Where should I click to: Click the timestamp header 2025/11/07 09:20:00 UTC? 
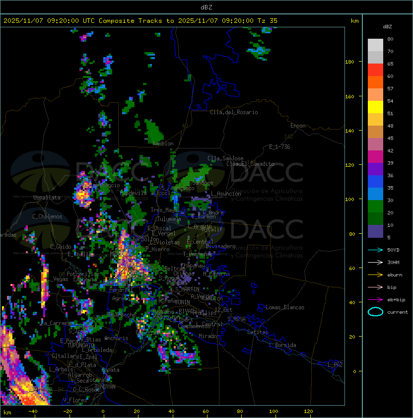[x=49, y=21]
